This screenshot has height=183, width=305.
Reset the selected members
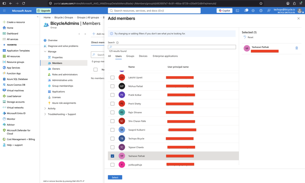click(248, 37)
